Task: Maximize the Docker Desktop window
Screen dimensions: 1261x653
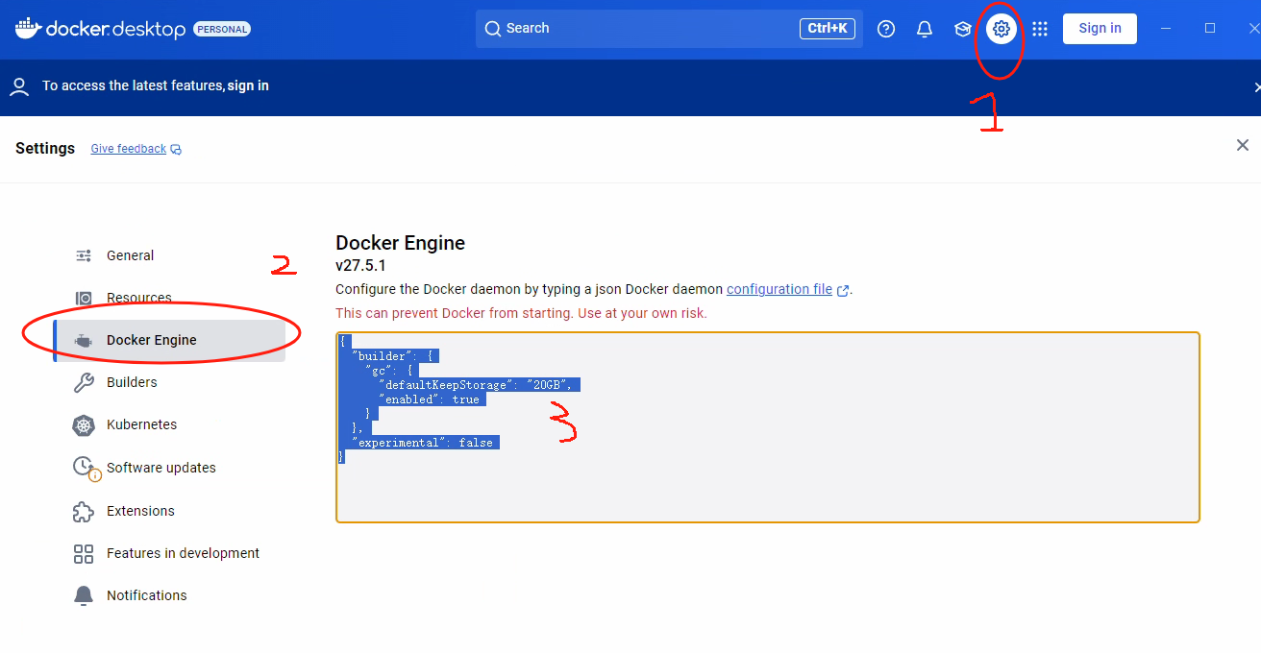Action: (1210, 29)
